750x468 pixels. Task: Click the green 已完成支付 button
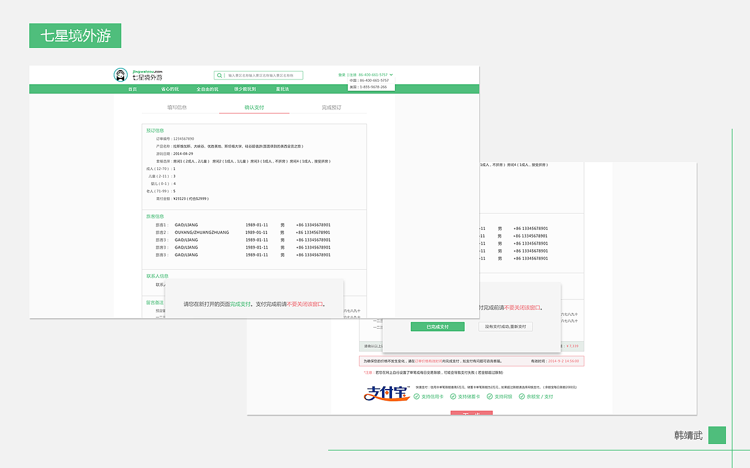[438, 327]
